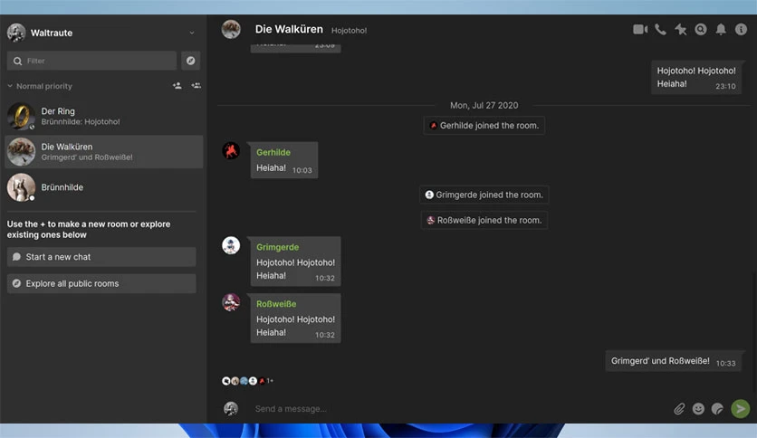757x438 pixels.
Task: Open chat with Brünnhilde
Action: (104, 187)
